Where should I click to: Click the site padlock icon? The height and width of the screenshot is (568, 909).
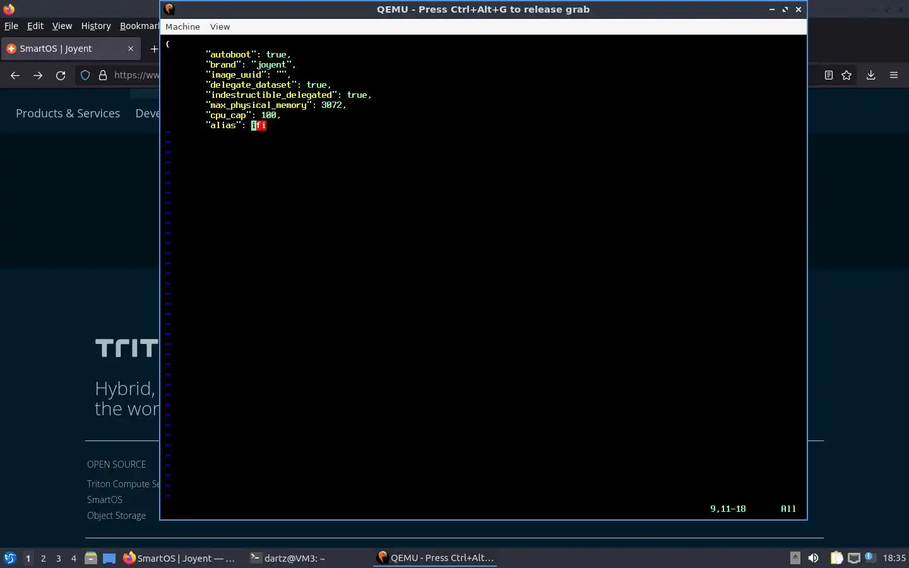pyautogui.click(x=102, y=75)
